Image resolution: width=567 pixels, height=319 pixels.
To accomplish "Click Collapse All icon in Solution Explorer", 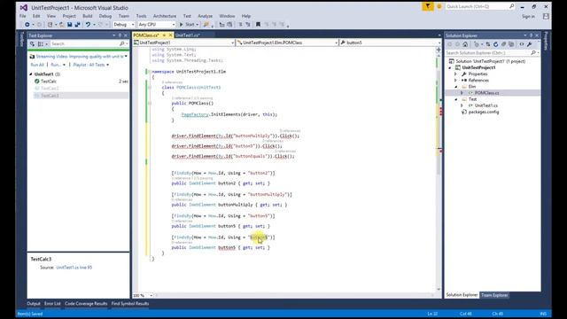I will [x=504, y=44].
